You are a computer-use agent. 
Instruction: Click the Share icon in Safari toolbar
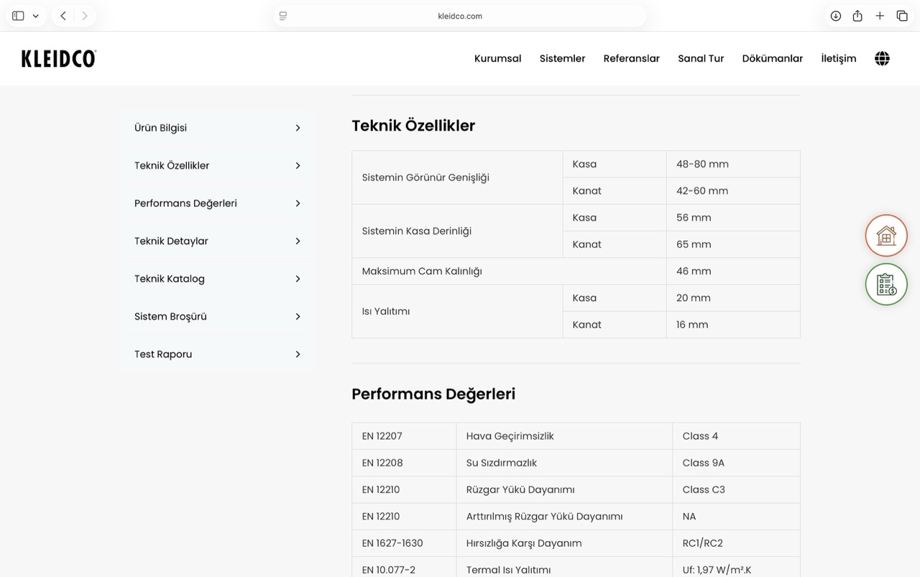tap(857, 16)
